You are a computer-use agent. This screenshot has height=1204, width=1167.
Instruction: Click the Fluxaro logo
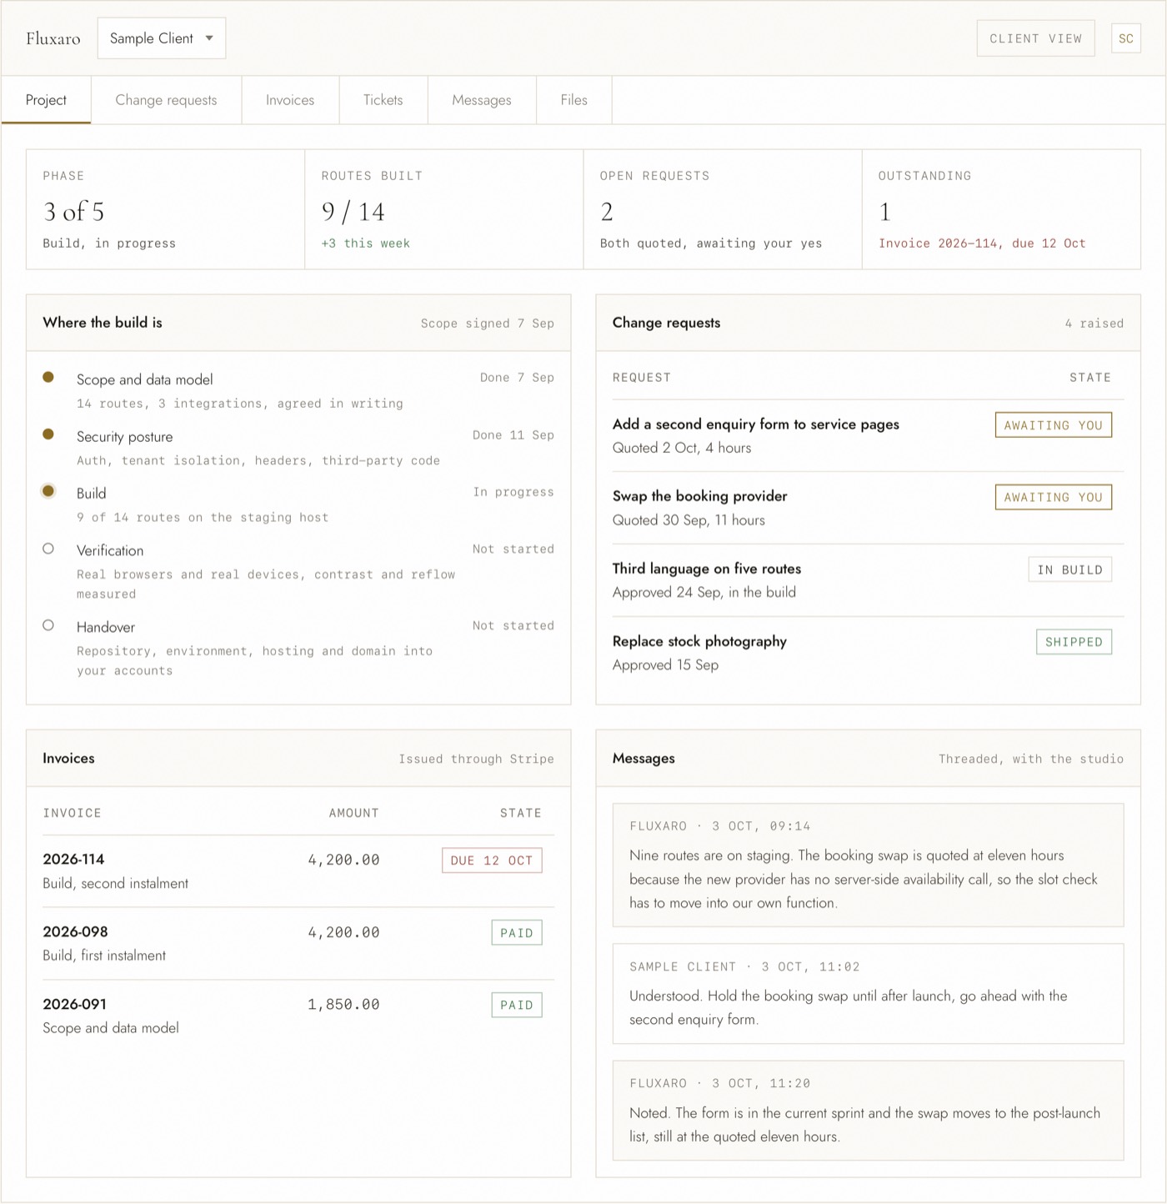(x=53, y=38)
